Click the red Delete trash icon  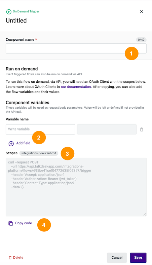(10, 258)
